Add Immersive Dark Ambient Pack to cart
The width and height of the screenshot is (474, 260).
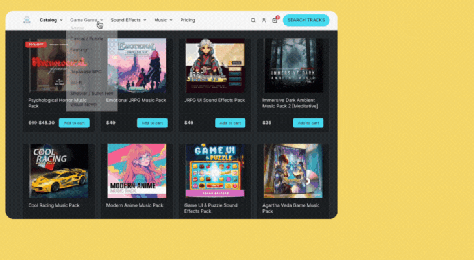(308, 123)
